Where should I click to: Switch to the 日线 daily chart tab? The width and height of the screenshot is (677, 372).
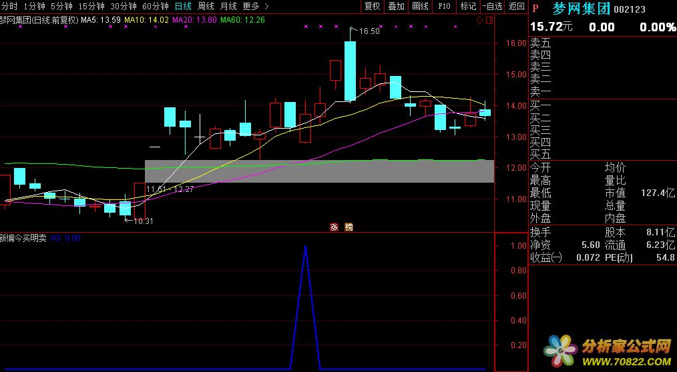[x=183, y=6]
